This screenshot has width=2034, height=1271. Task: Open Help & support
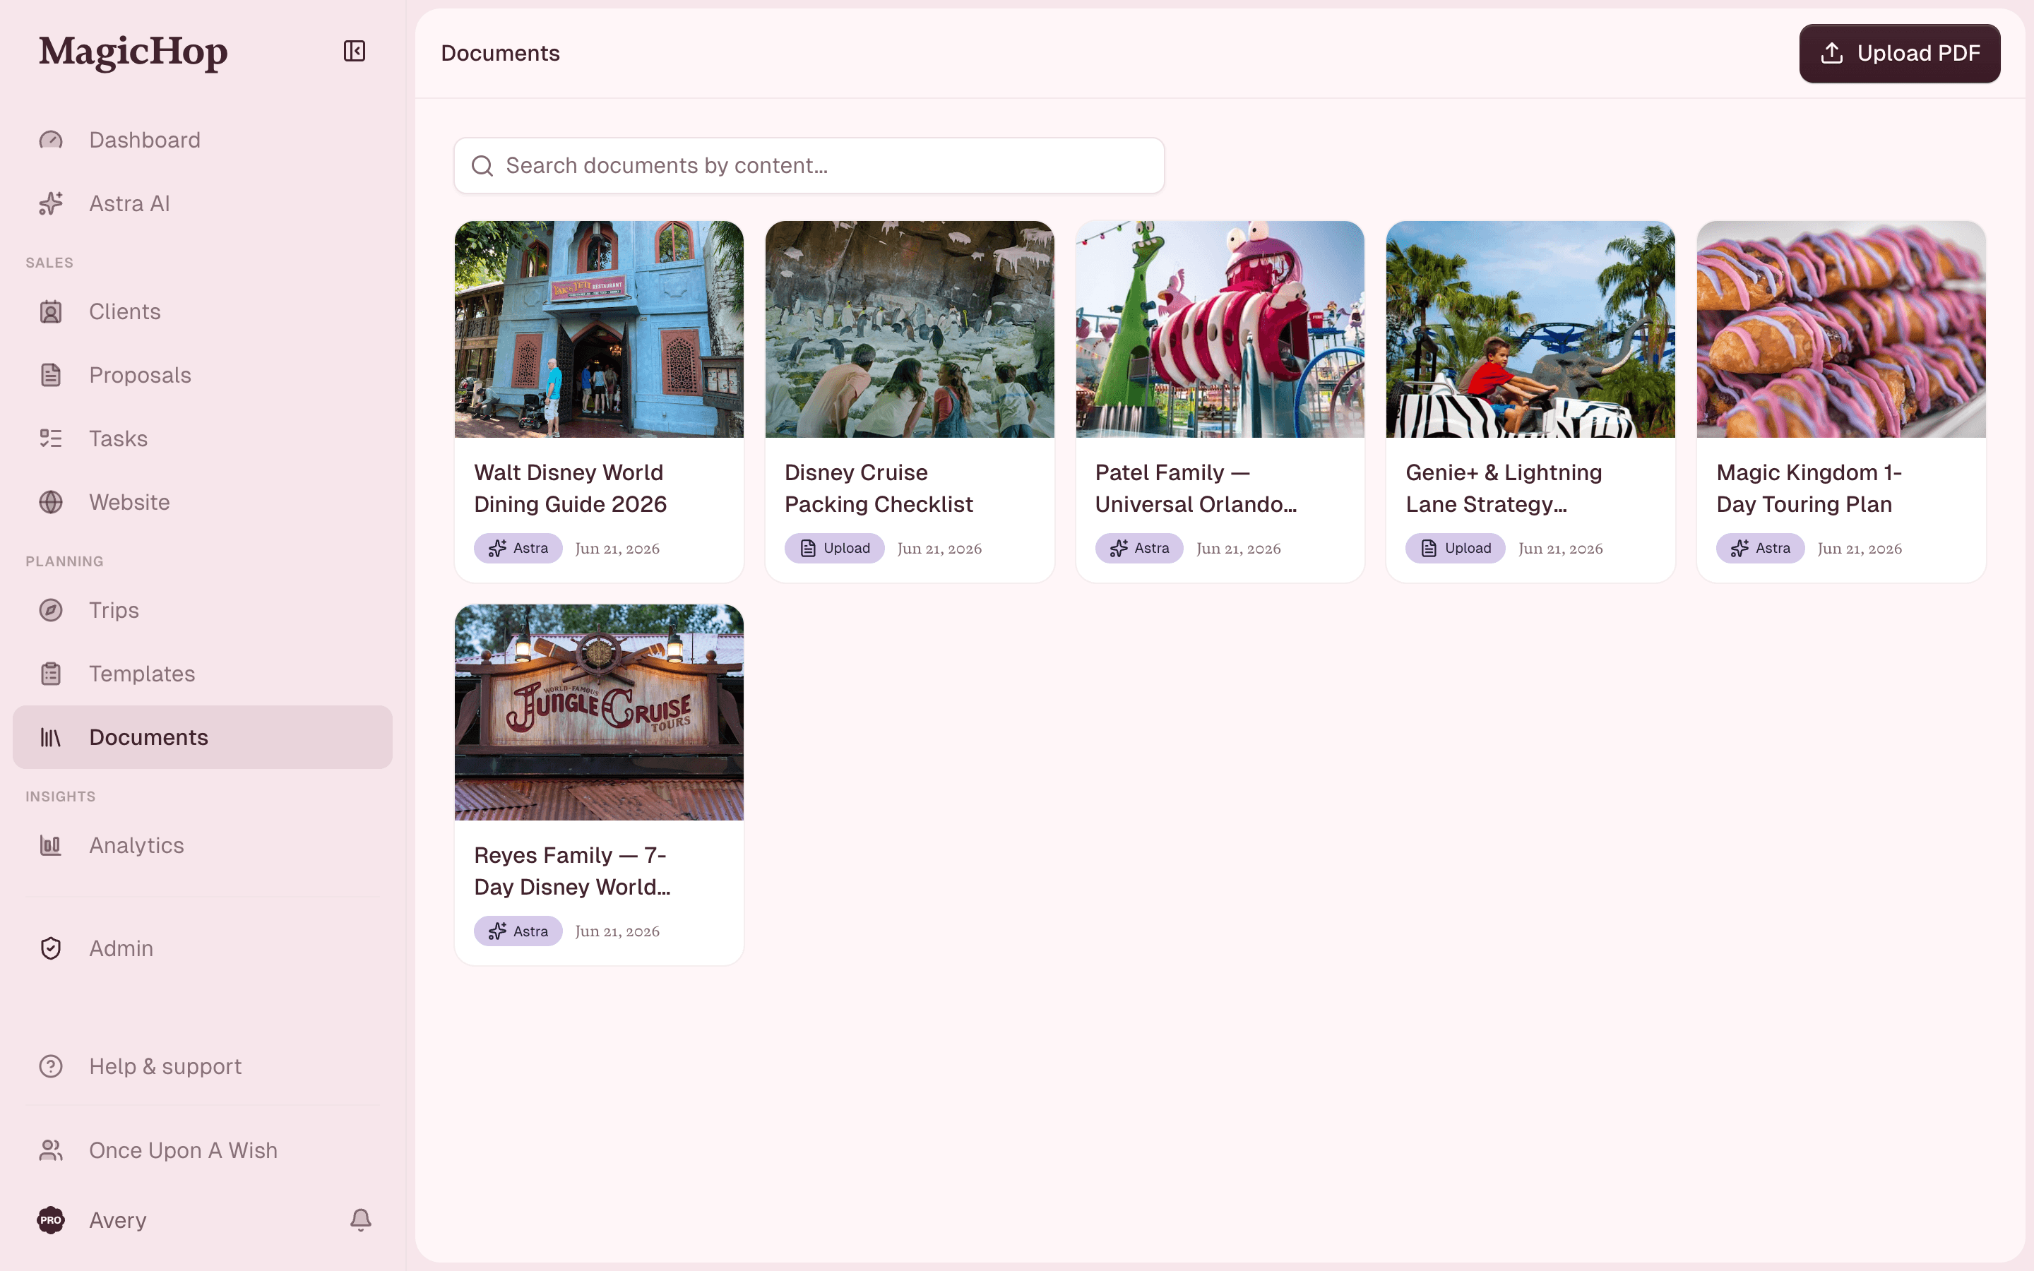click(203, 1066)
